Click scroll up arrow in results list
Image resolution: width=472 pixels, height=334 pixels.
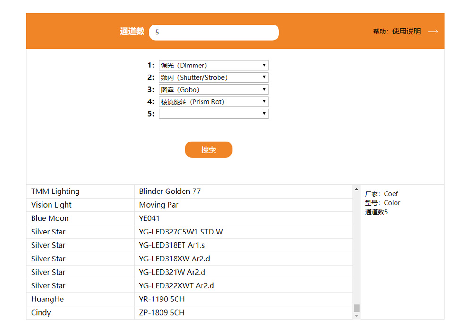[x=356, y=189]
